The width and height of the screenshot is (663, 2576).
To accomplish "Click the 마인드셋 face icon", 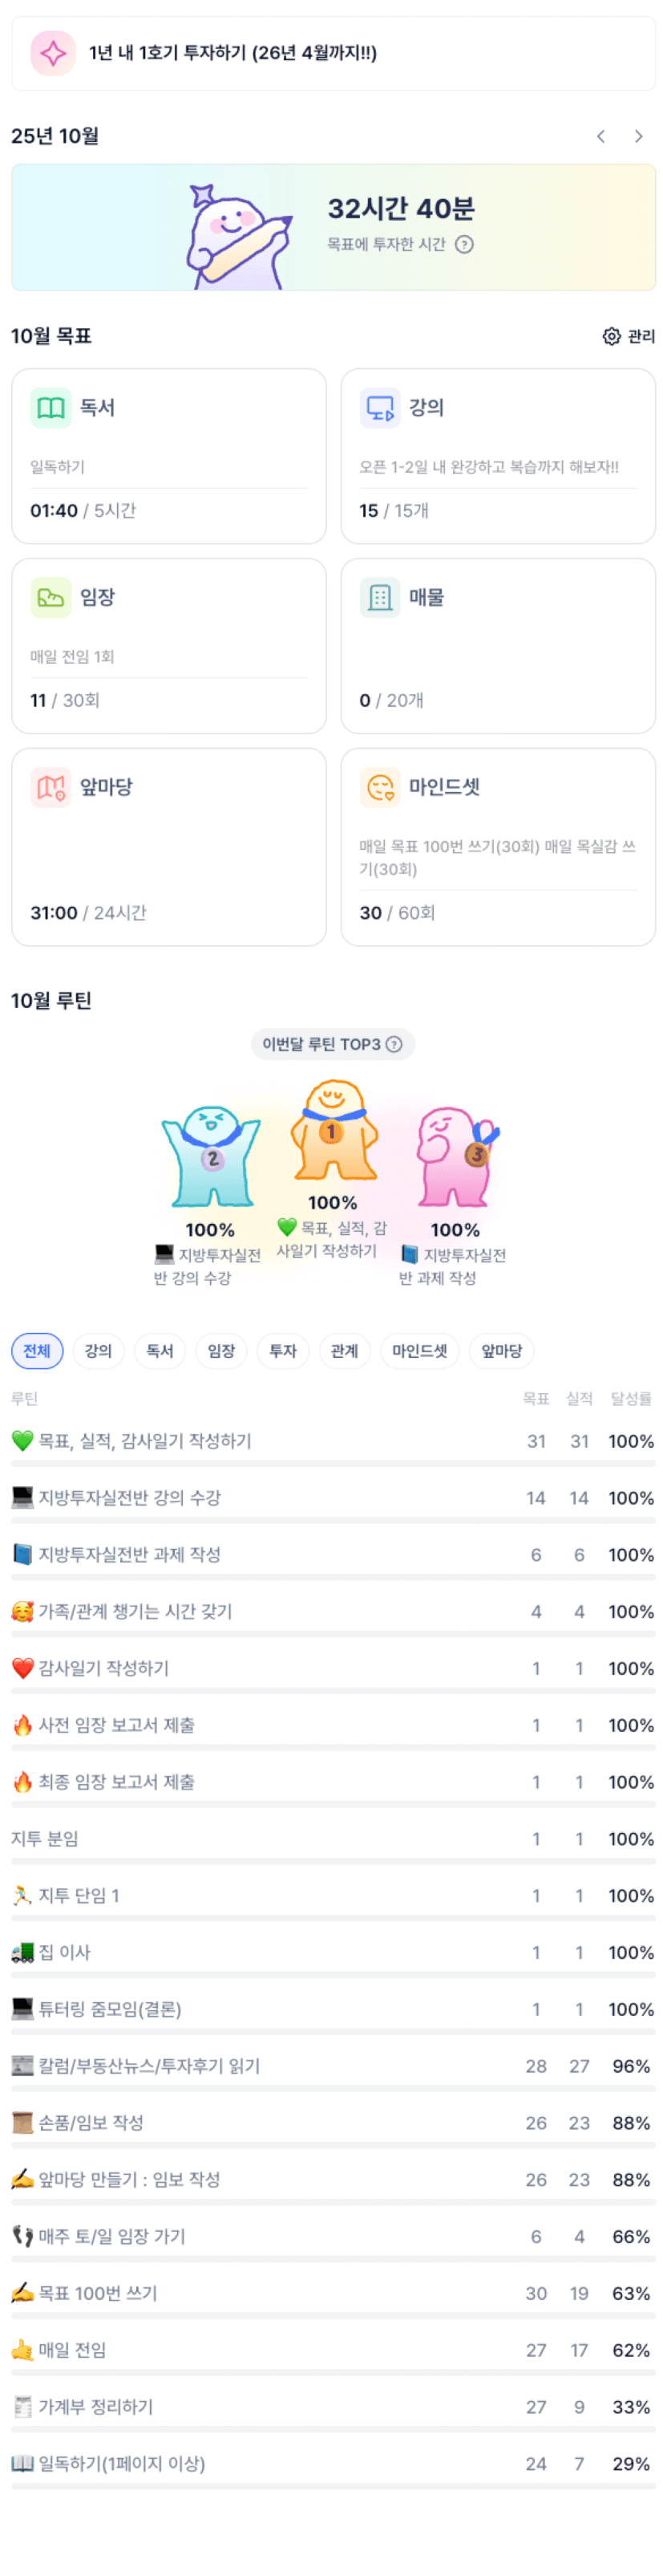I will coord(379,788).
